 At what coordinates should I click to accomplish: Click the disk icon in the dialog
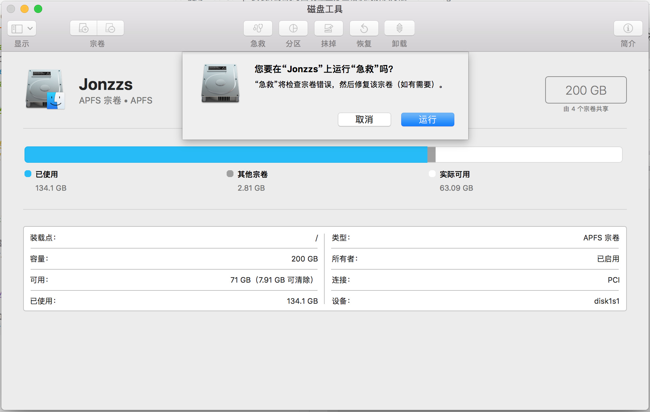220,83
